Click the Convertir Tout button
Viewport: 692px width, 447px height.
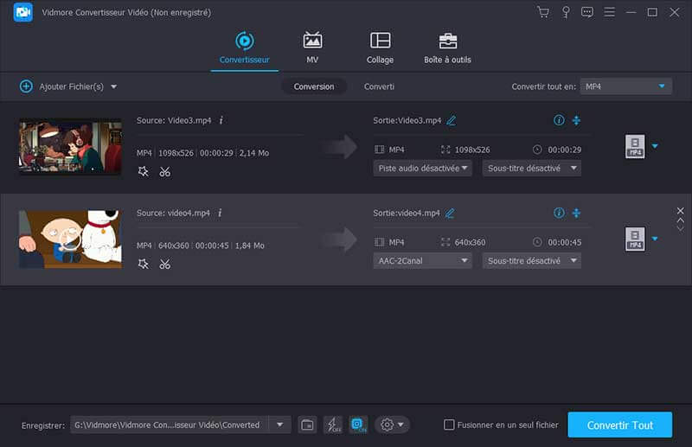619,425
